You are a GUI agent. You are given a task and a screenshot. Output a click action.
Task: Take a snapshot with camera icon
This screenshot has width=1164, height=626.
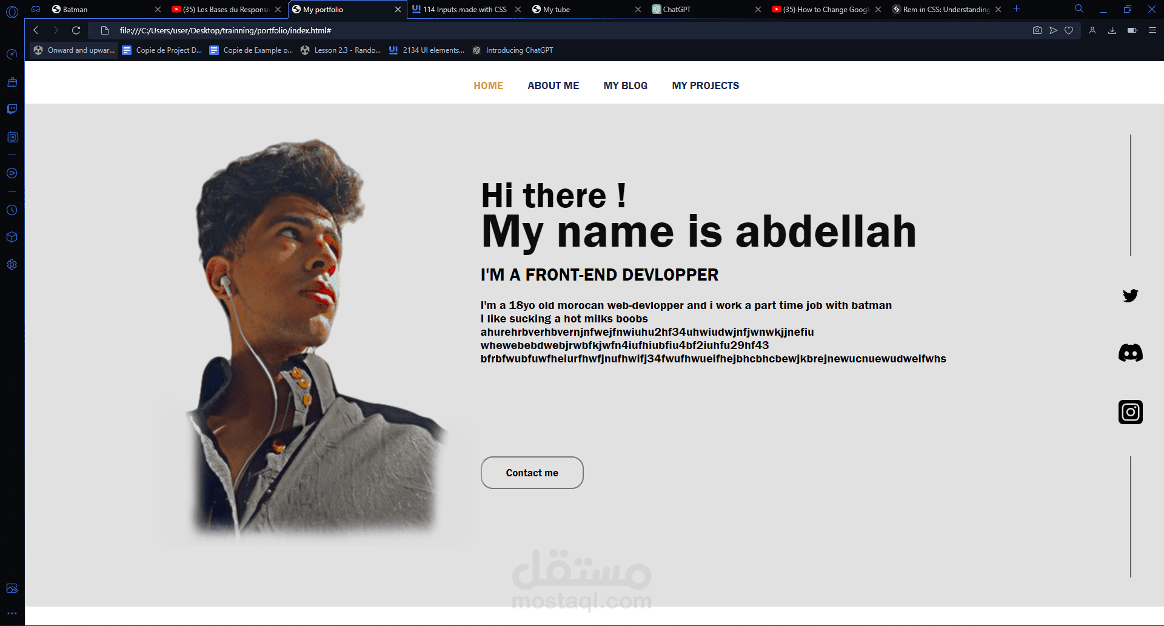[x=1037, y=30]
